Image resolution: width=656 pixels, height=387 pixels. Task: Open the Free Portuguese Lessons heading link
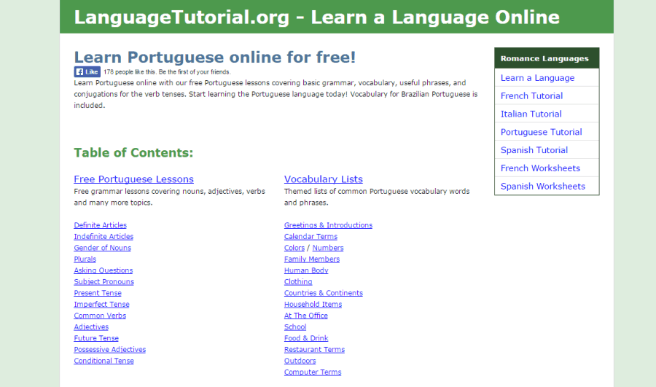coord(134,179)
